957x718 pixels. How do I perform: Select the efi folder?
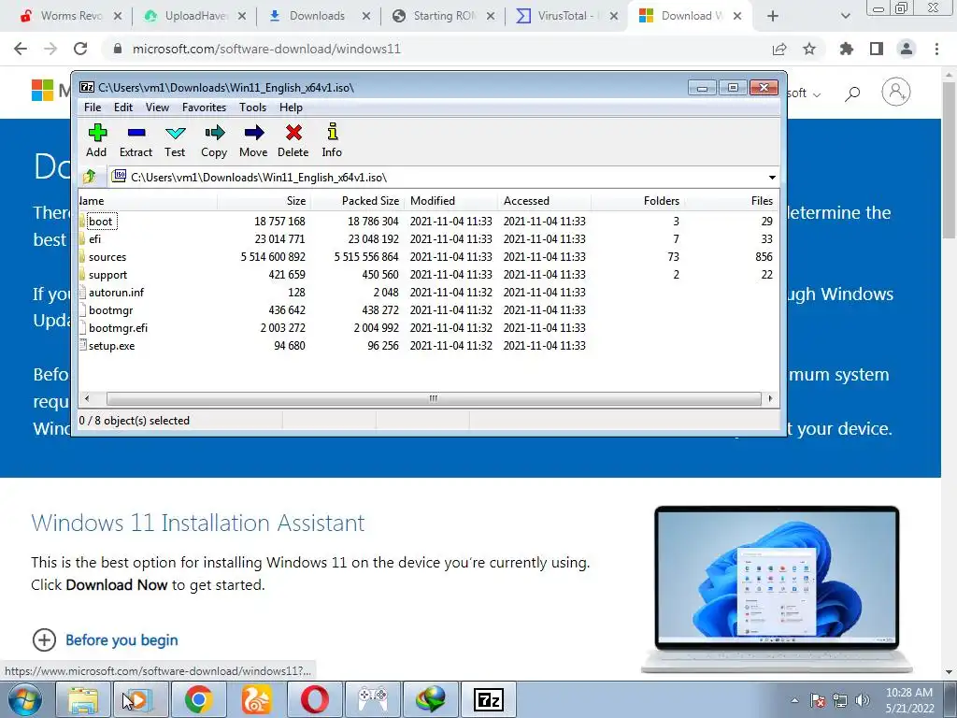(94, 238)
